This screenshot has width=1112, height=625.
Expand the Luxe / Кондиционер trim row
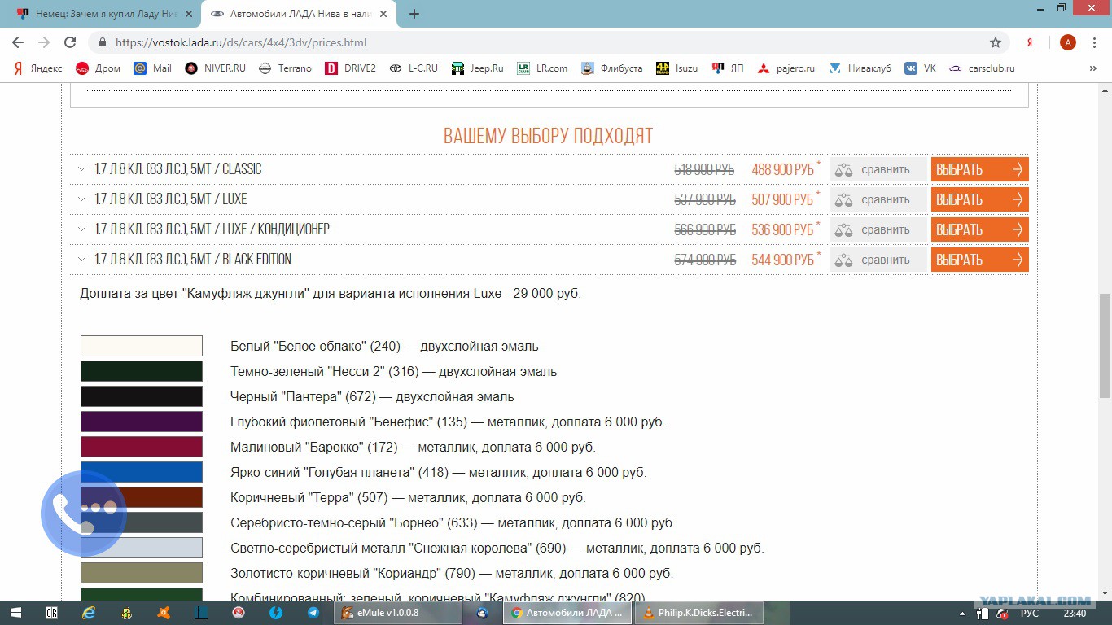tap(81, 229)
